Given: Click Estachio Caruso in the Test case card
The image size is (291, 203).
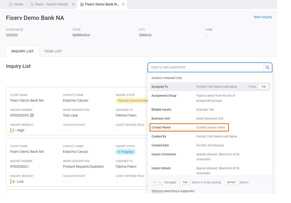Looking at the screenshot, I should [x=75, y=100].
